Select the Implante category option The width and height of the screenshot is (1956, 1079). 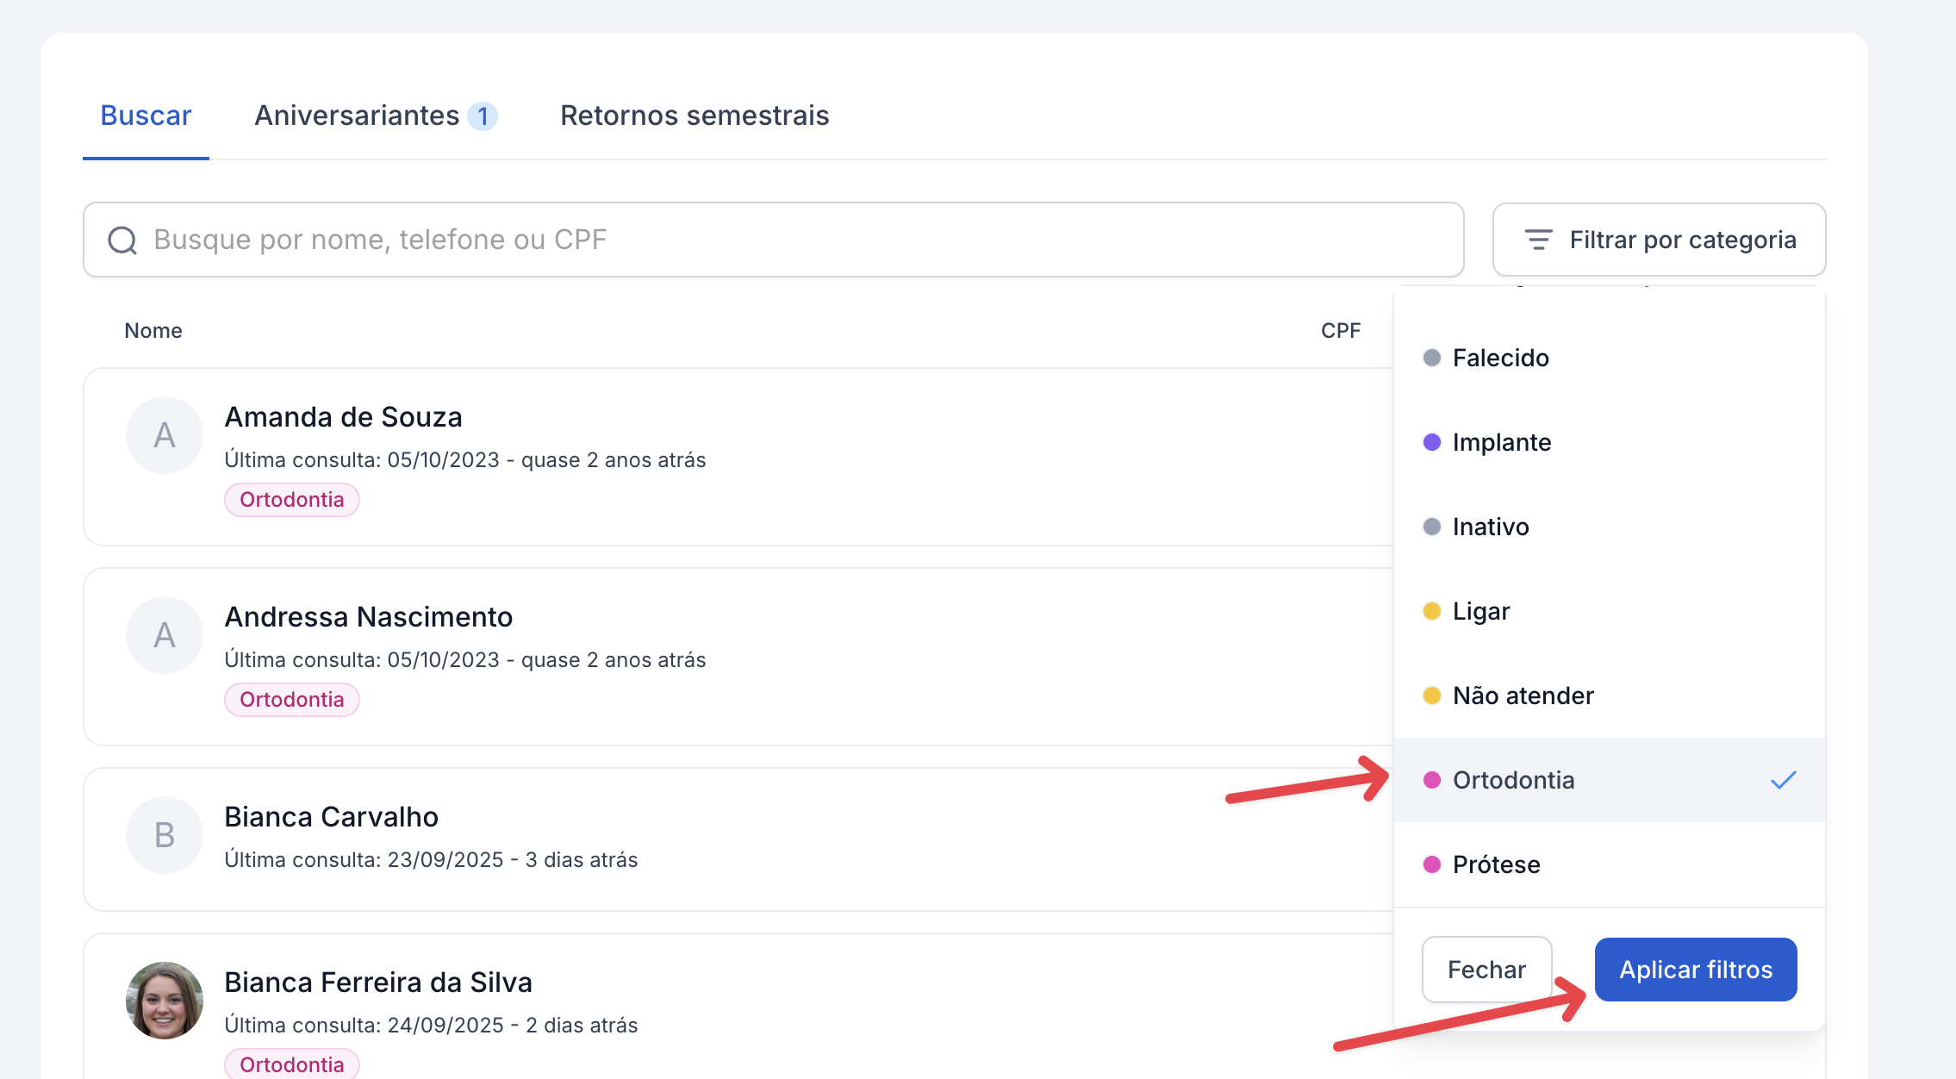click(1502, 442)
